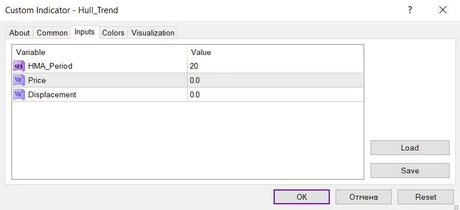Close the Custom Indicator dialog
460x210 pixels.
pyautogui.click(x=443, y=10)
